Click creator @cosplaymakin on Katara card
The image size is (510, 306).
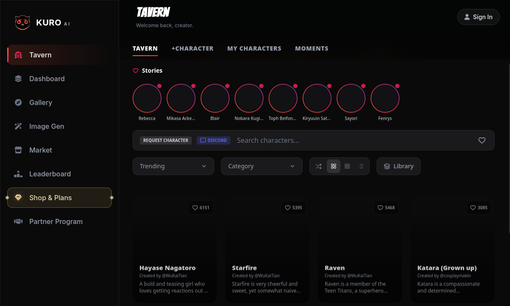(455, 276)
